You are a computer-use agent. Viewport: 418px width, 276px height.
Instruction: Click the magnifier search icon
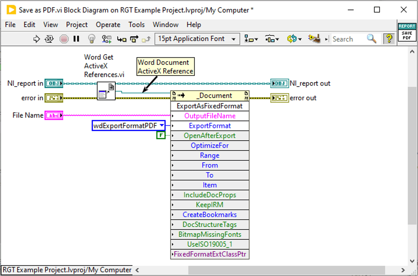tap(372, 39)
